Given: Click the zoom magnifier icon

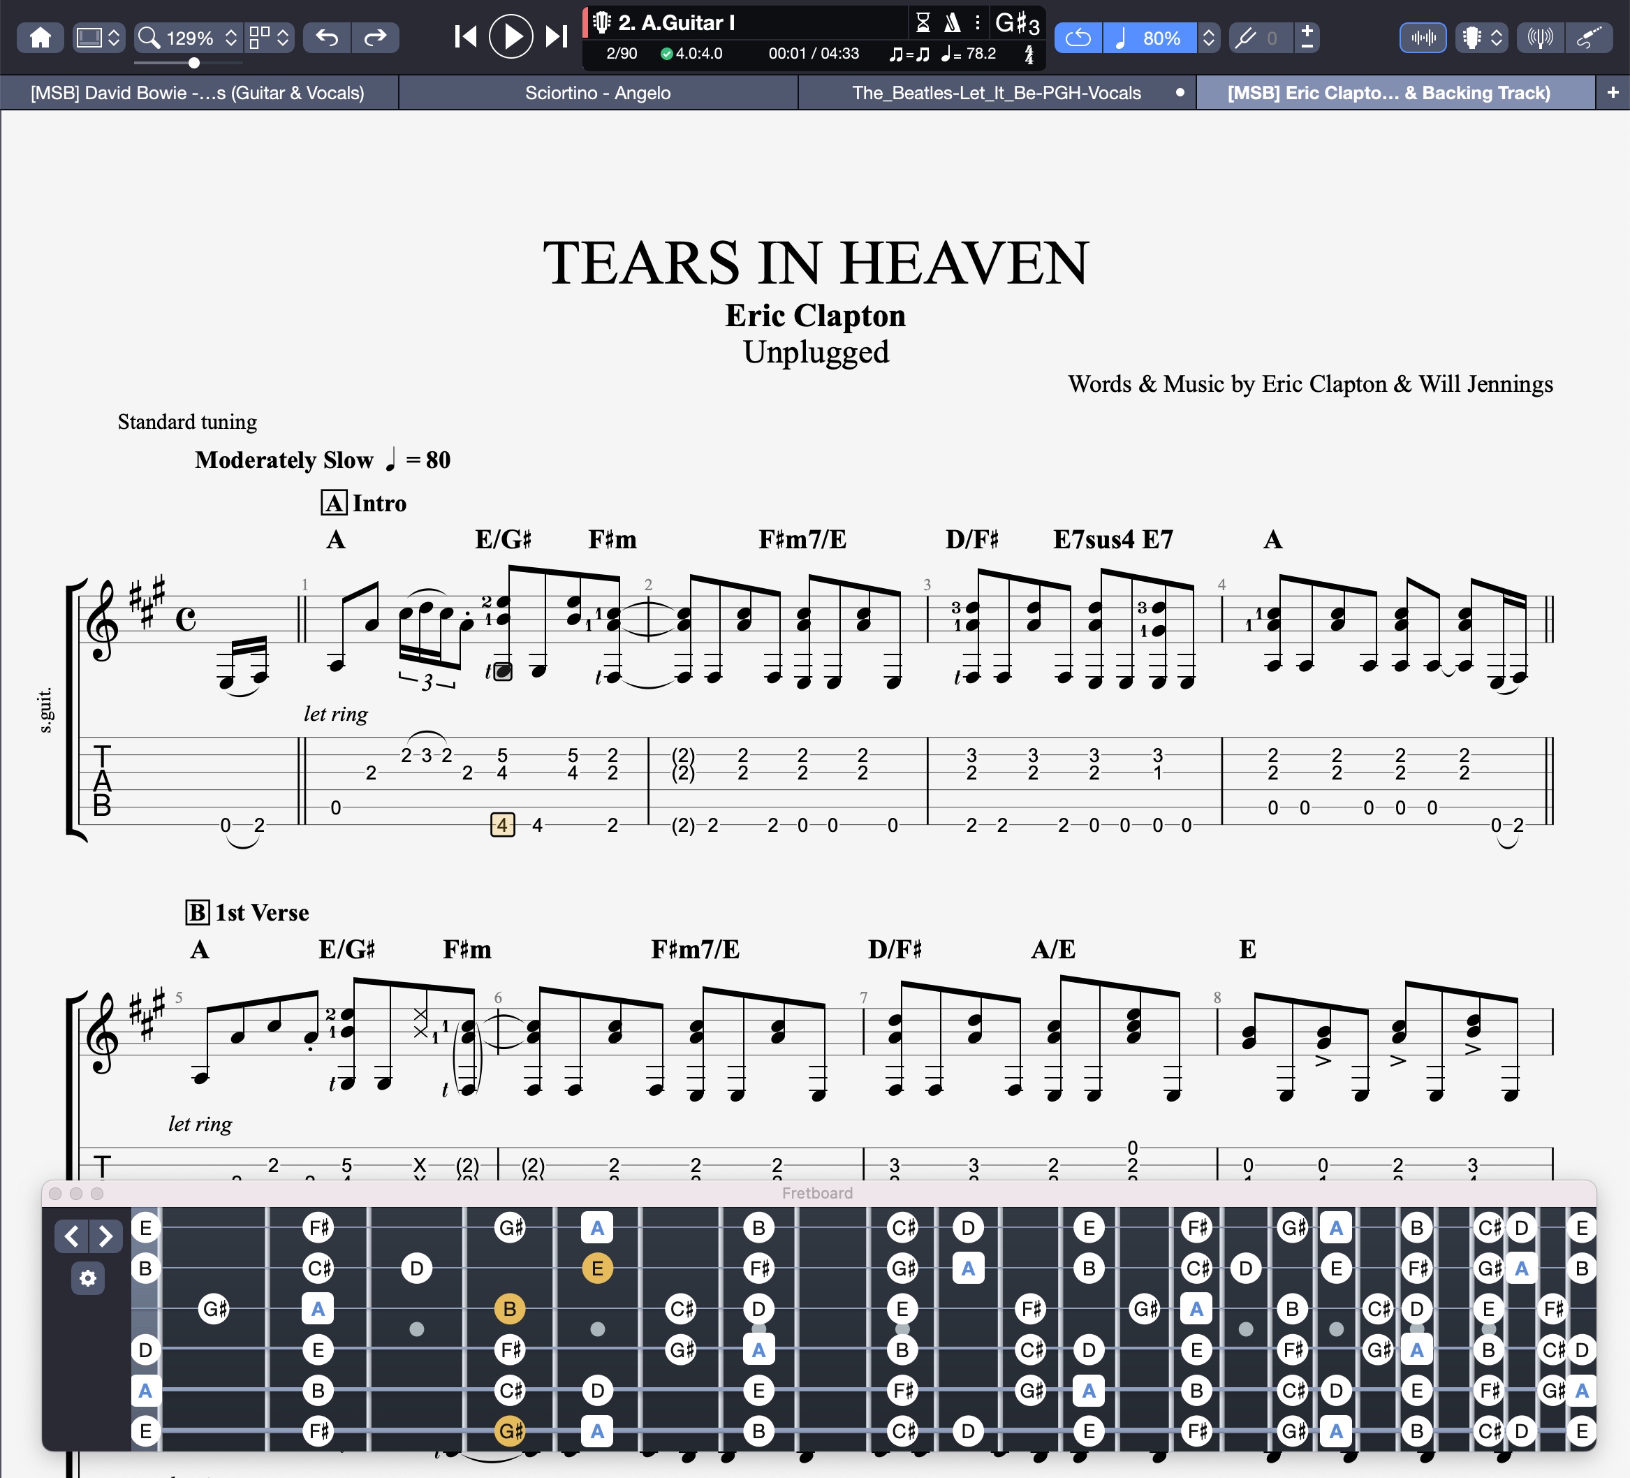Looking at the screenshot, I should point(149,37).
